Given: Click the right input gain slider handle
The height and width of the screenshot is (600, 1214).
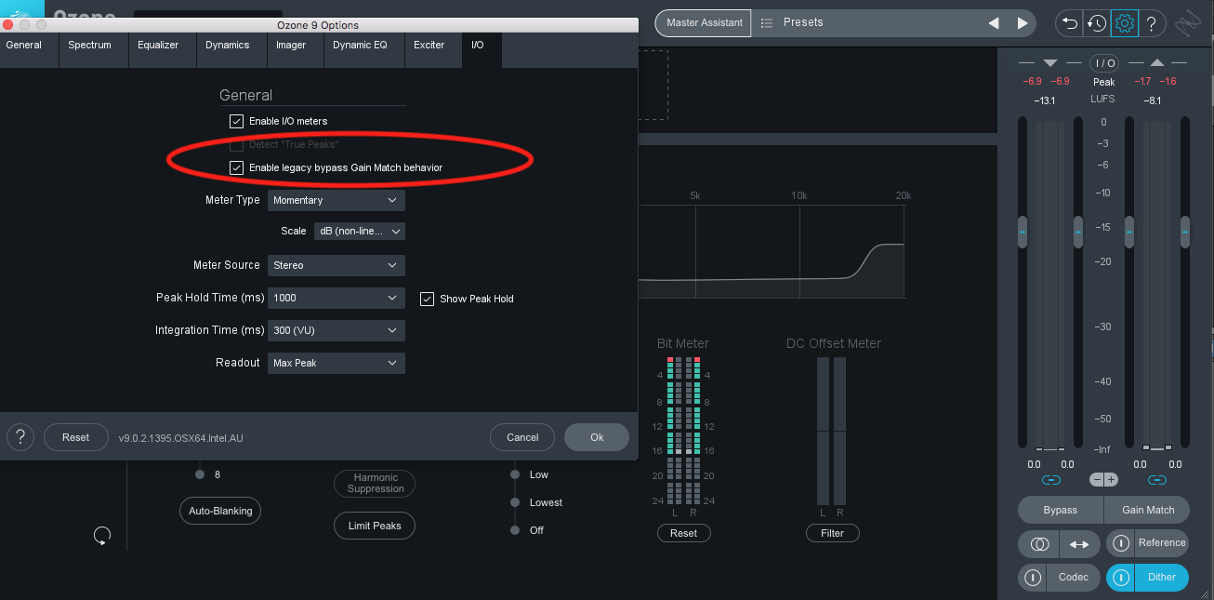Looking at the screenshot, I should click(x=1078, y=232).
